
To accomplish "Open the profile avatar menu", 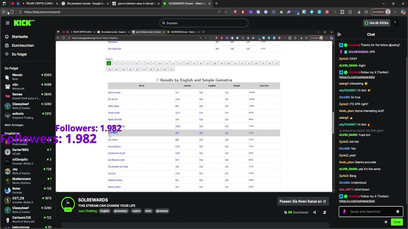I will coord(395,23).
